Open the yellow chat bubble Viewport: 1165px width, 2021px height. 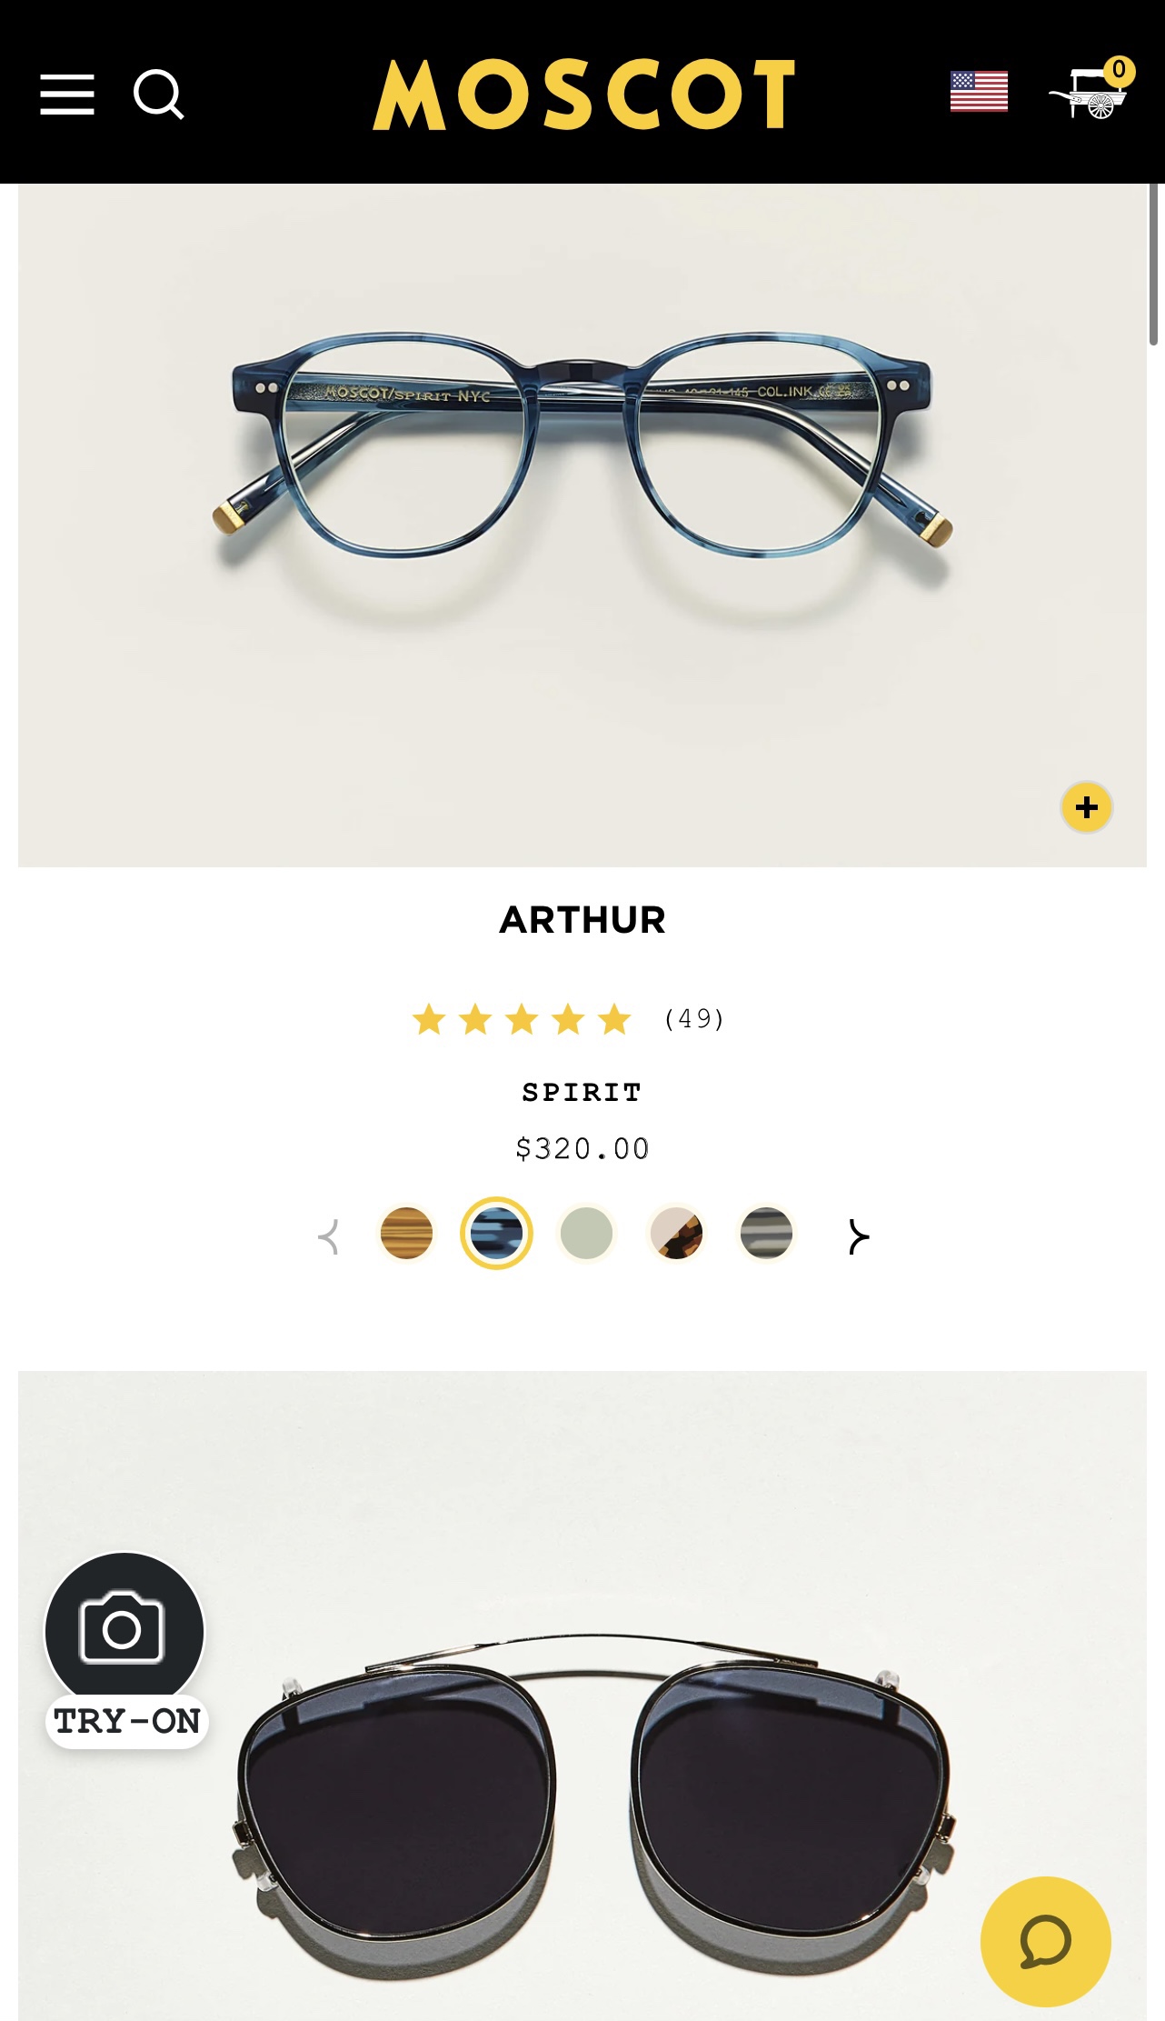point(1046,1941)
